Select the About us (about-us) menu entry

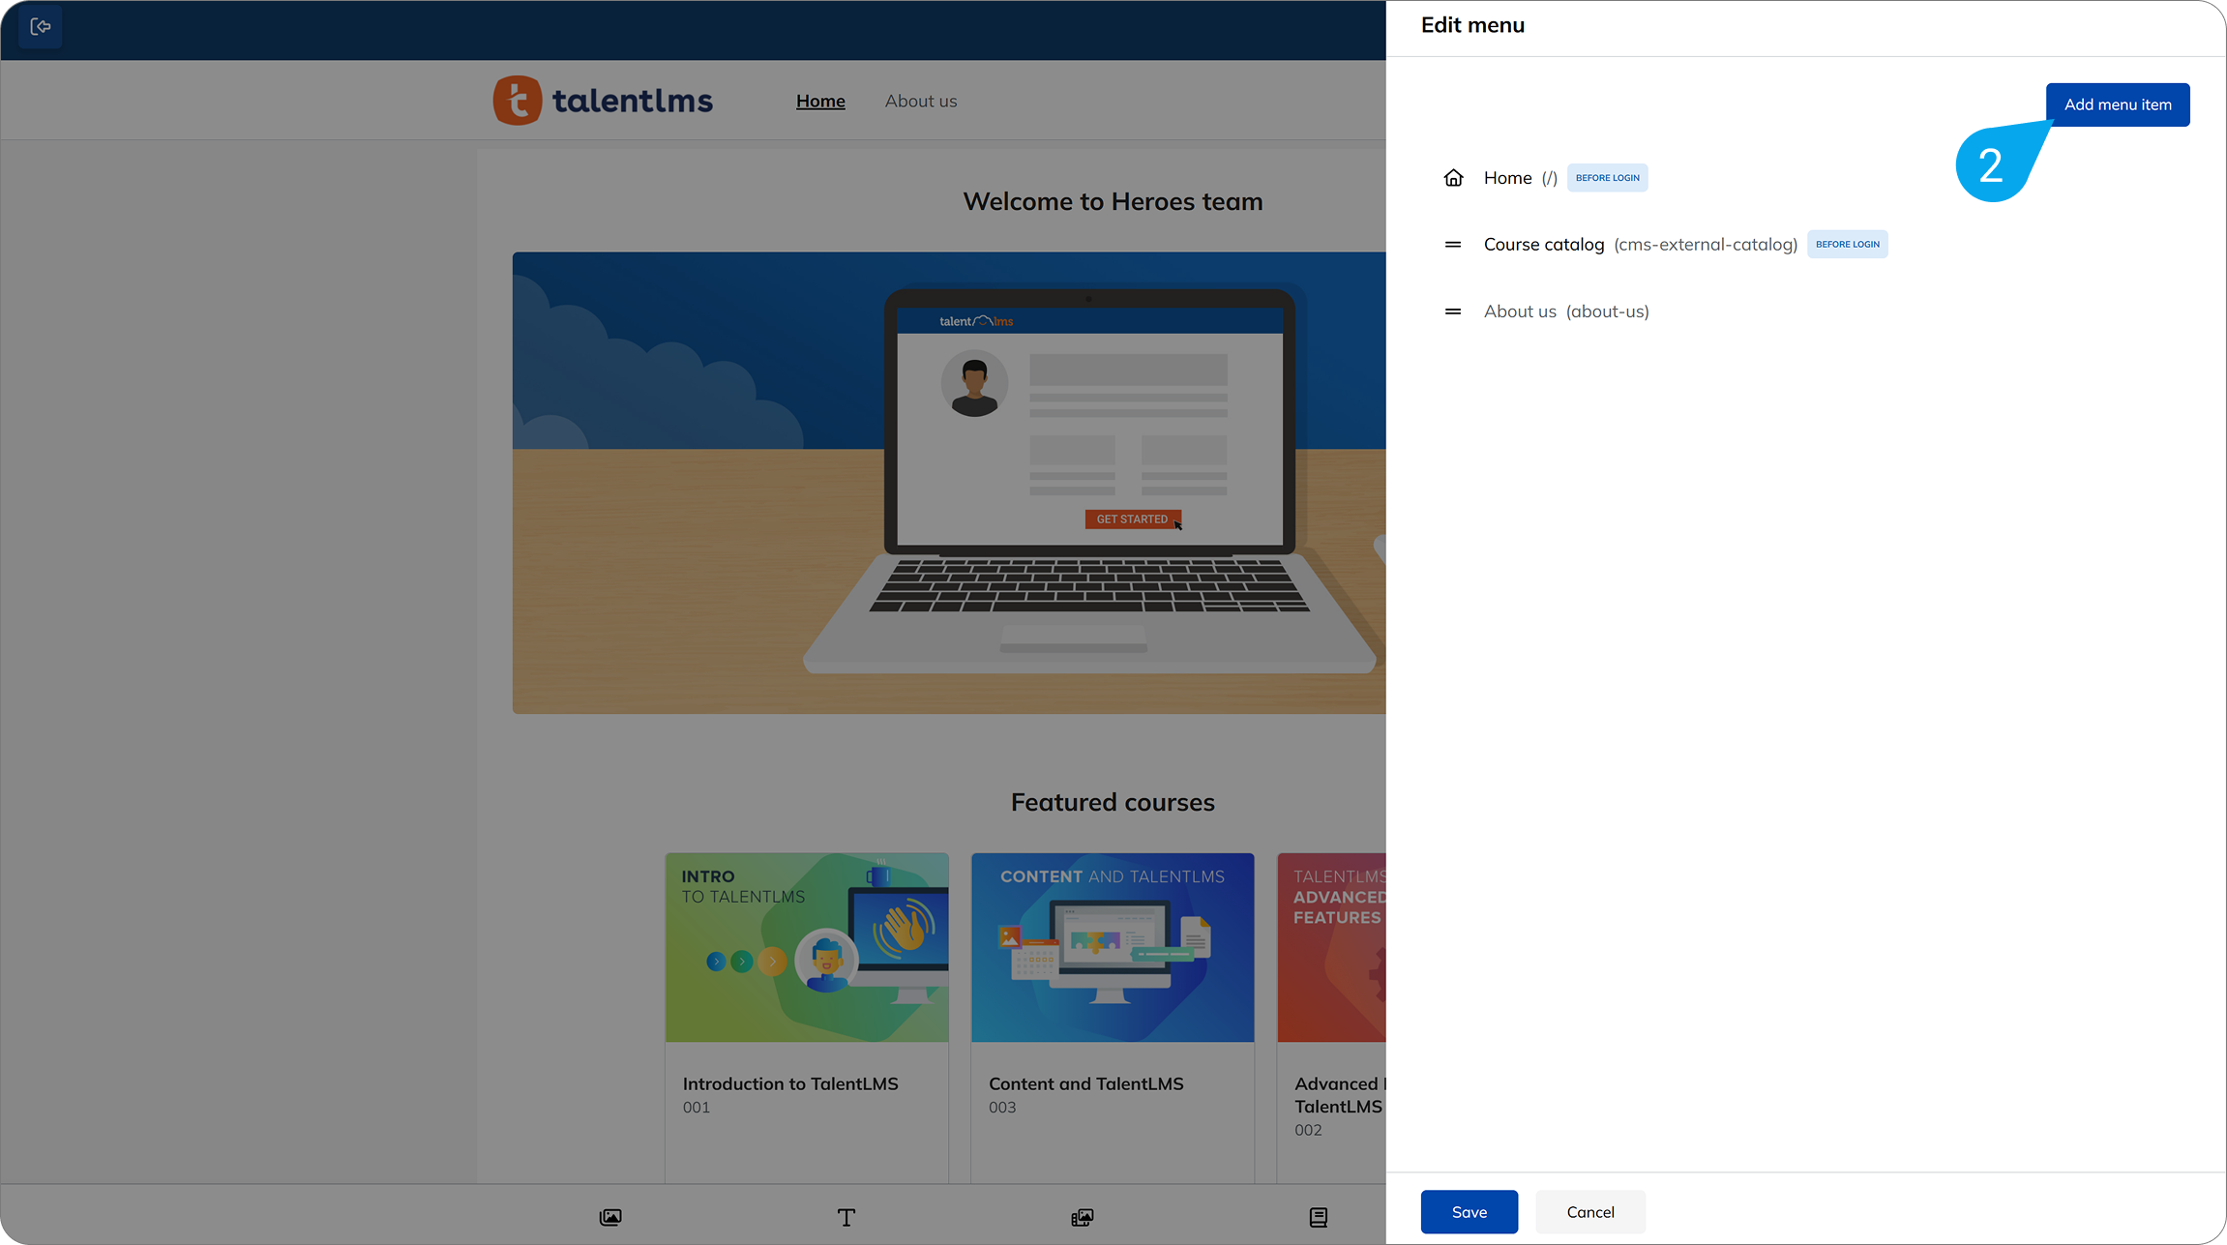pos(1565,311)
